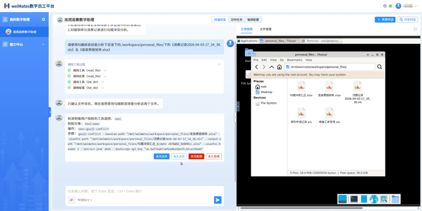Open file manager cabinet icon in dock
This screenshot has height=211, width=422.
364,199
